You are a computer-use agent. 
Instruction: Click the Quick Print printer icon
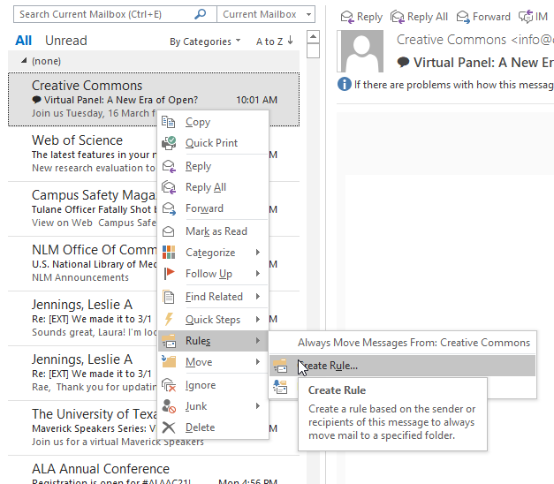coord(169,143)
